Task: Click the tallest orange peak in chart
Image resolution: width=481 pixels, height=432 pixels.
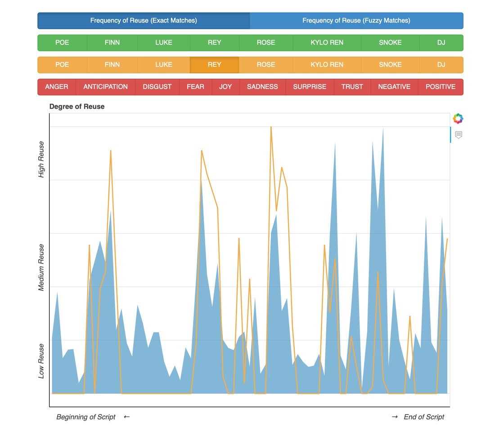Action: click(x=271, y=128)
